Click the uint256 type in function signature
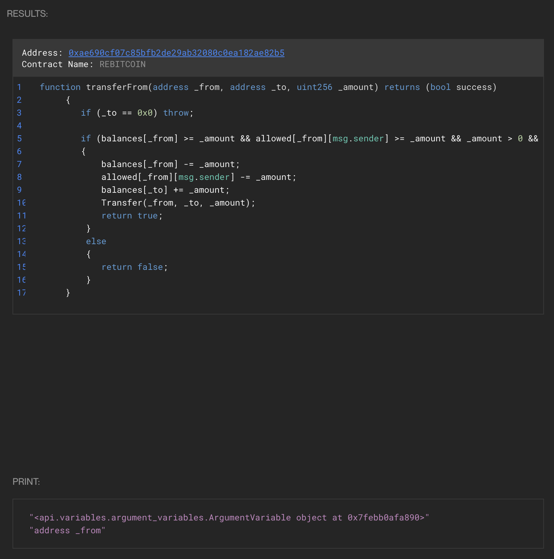Viewport: 554px width, 559px height. click(314, 87)
